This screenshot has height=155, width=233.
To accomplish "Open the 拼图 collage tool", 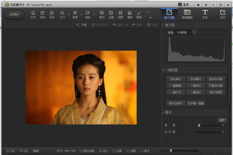I will point(121,15).
